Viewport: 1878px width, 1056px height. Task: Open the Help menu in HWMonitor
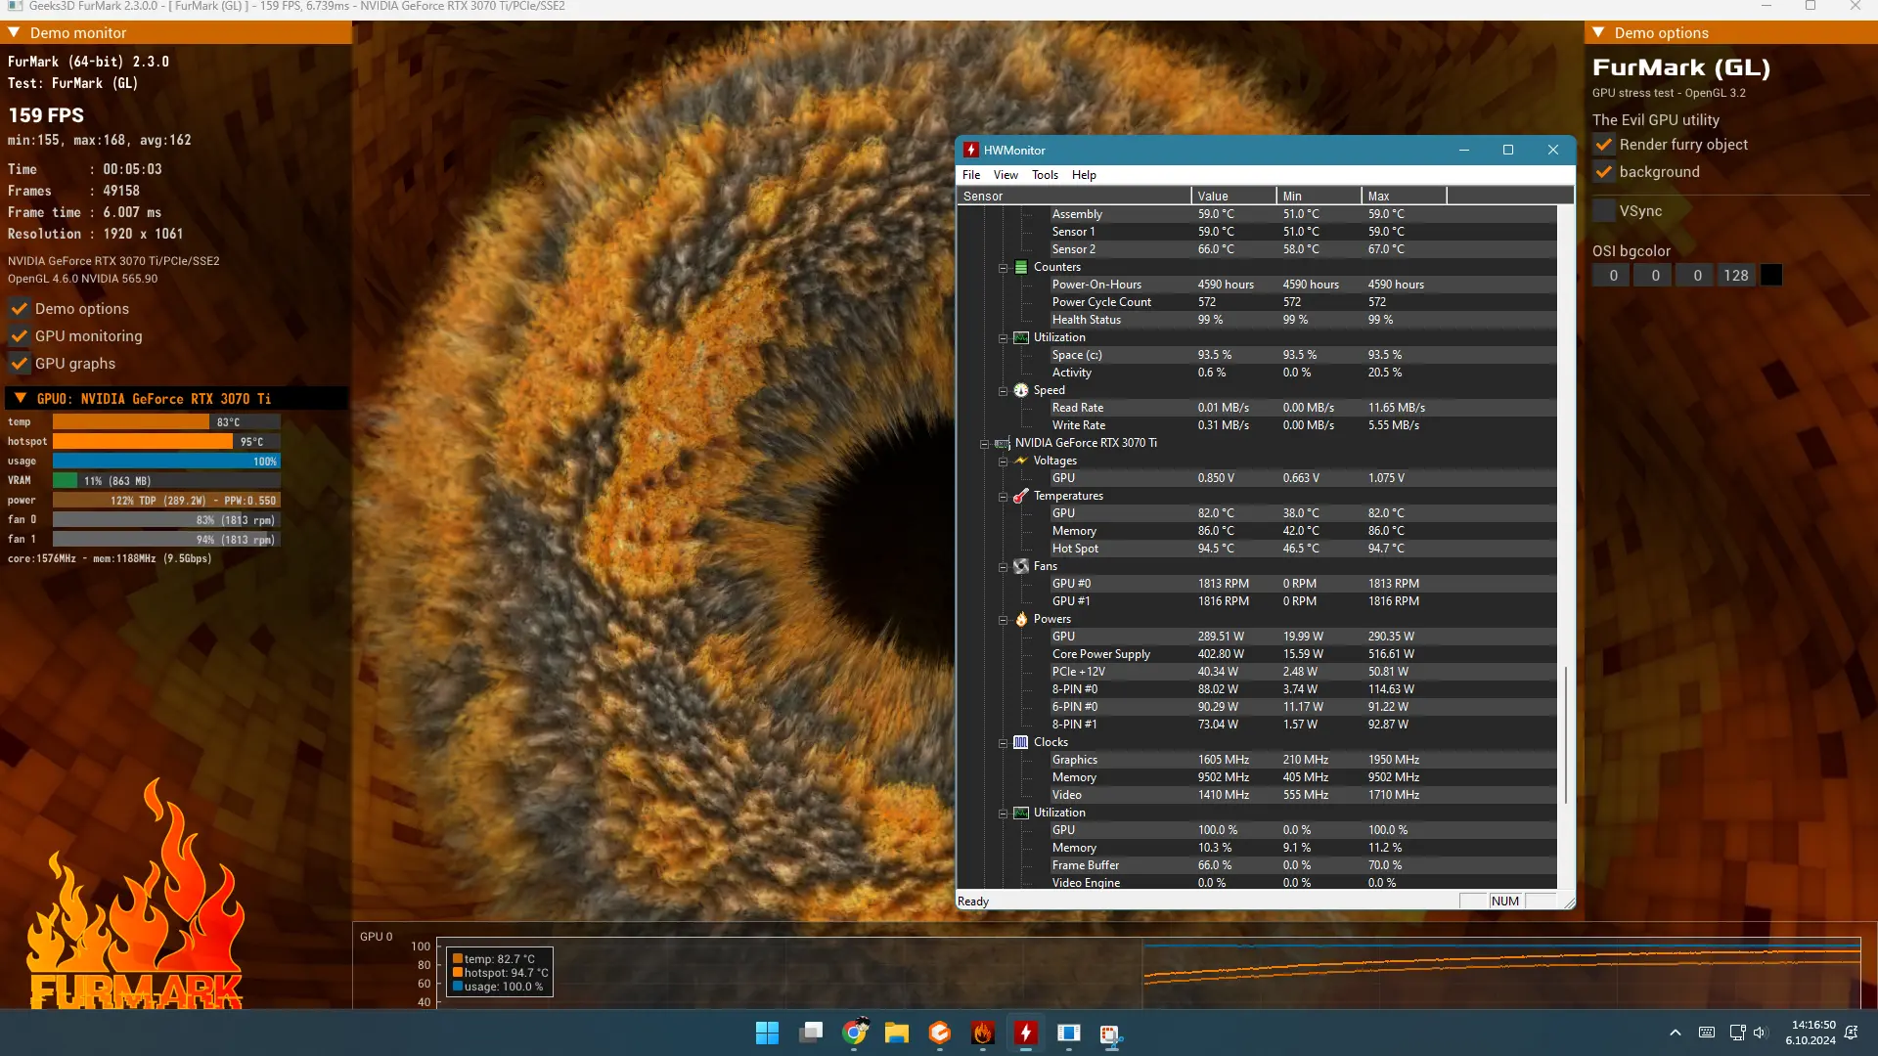coord(1084,175)
